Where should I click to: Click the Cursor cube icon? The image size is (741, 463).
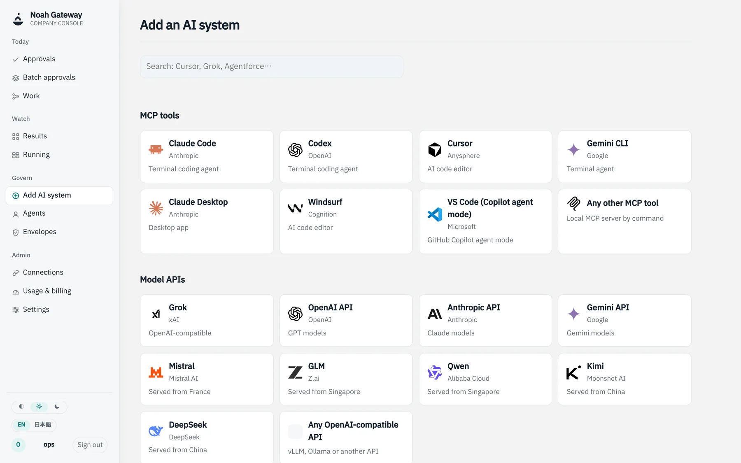pos(435,149)
